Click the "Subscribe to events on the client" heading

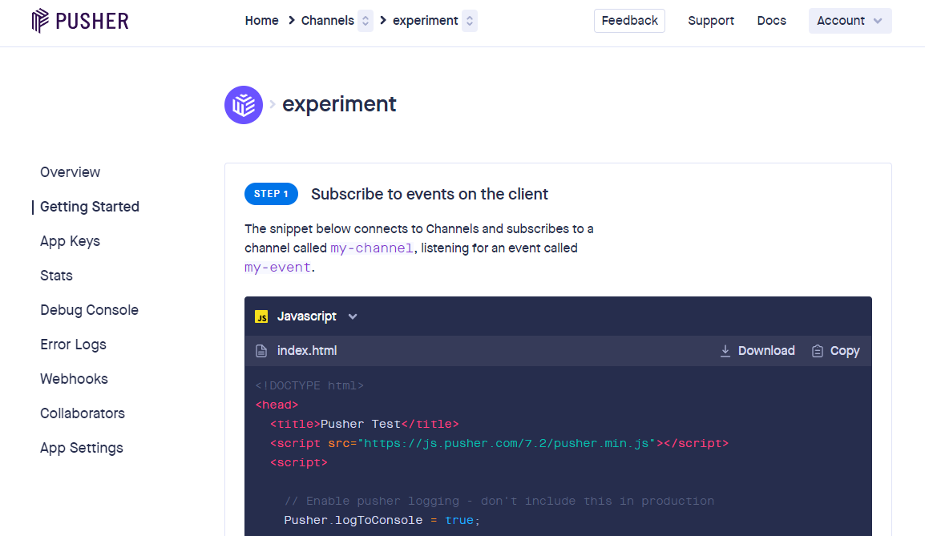430,194
